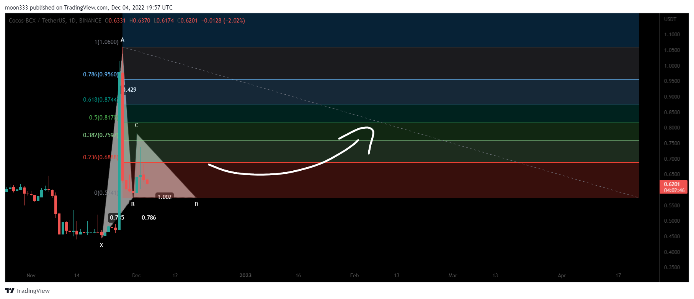Click the Nov label on time axis
This screenshot has height=299, width=694.
31,275
